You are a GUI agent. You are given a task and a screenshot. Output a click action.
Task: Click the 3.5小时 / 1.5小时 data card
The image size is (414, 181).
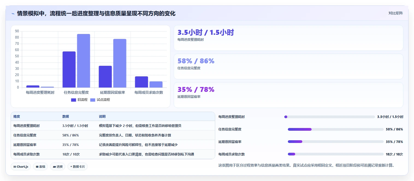point(288,38)
